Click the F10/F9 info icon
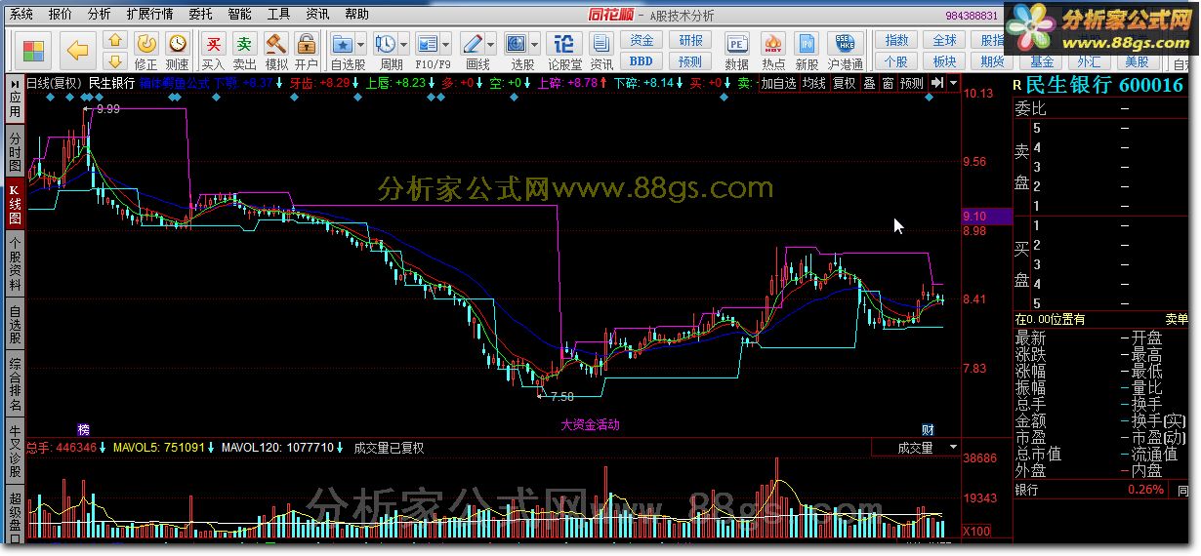 [x=428, y=44]
